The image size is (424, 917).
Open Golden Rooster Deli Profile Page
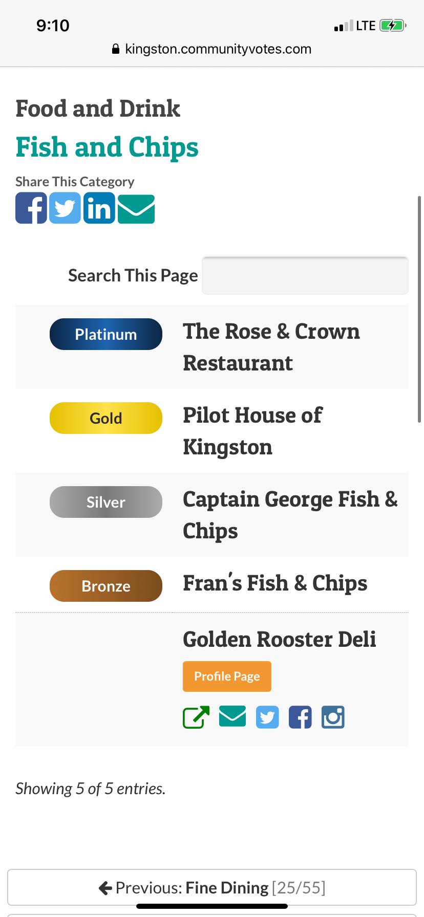pyautogui.click(x=227, y=676)
